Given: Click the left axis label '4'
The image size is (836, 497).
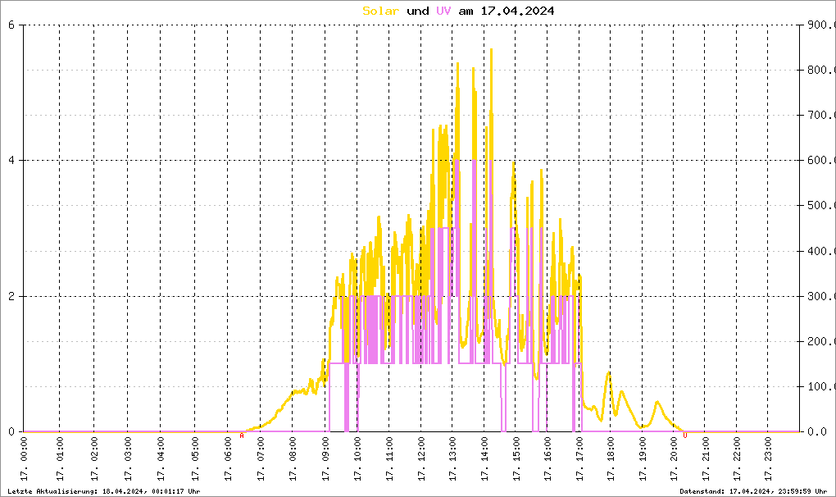Looking at the screenshot, I should pyautogui.click(x=11, y=160).
